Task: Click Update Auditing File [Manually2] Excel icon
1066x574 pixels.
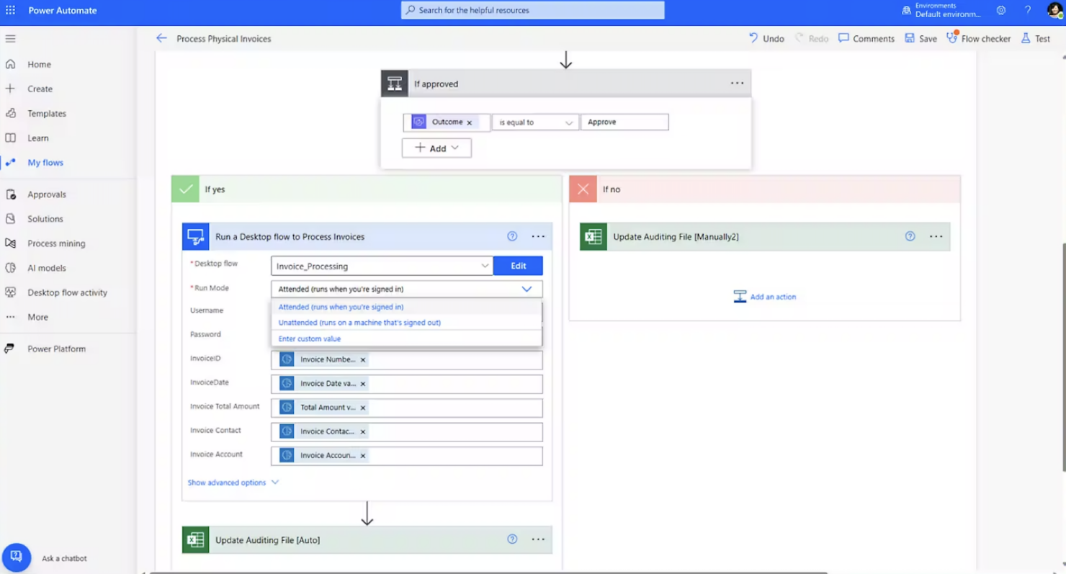Action: 594,236
